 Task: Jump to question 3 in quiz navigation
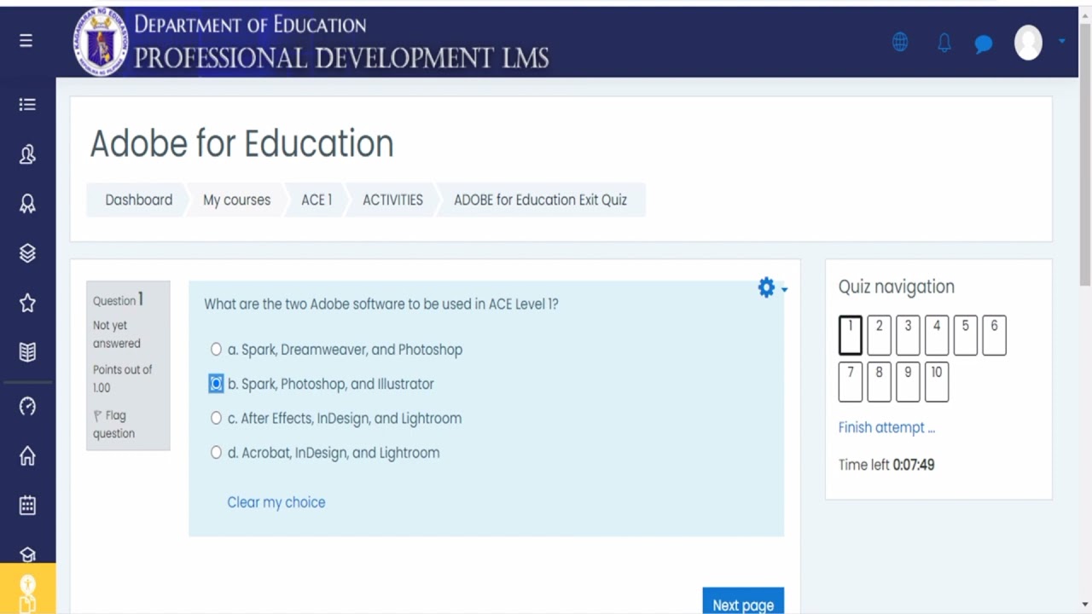pos(908,335)
